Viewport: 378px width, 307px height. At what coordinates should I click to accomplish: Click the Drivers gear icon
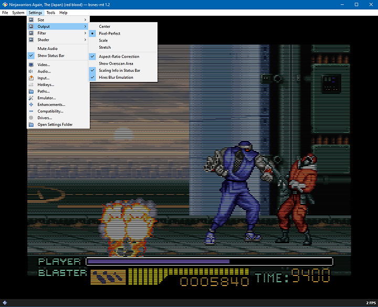[31, 118]
